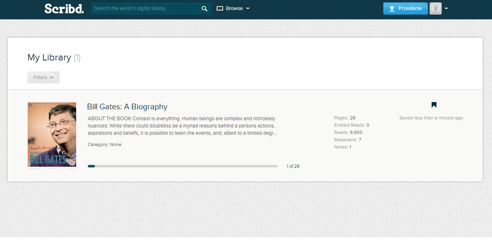Viewport: 492px width, 240px height.
Task: Click the user avatar picture
Action: point(436,9)
